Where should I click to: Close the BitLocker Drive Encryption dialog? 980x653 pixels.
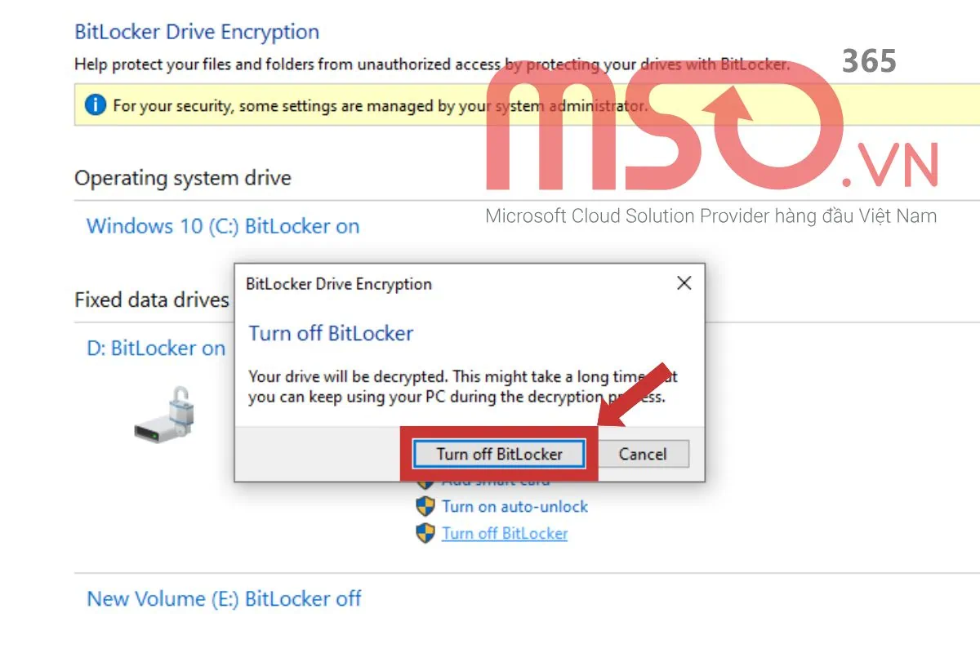[x=684, y=283]
